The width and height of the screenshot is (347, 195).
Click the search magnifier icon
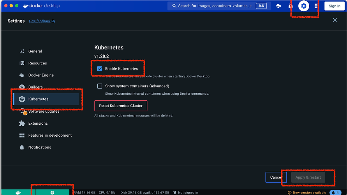pyautogui.click(x=174, y=6)
